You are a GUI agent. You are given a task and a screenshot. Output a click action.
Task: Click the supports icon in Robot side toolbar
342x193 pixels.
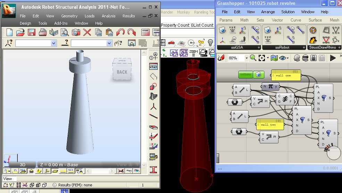point(153,157)
